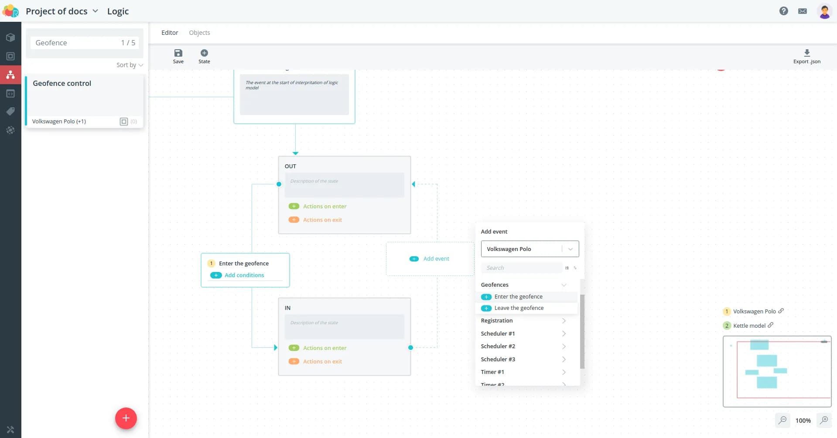Click the Add event list scrollbar
This screenshot has height=438, width=837.
click(582, 331)
